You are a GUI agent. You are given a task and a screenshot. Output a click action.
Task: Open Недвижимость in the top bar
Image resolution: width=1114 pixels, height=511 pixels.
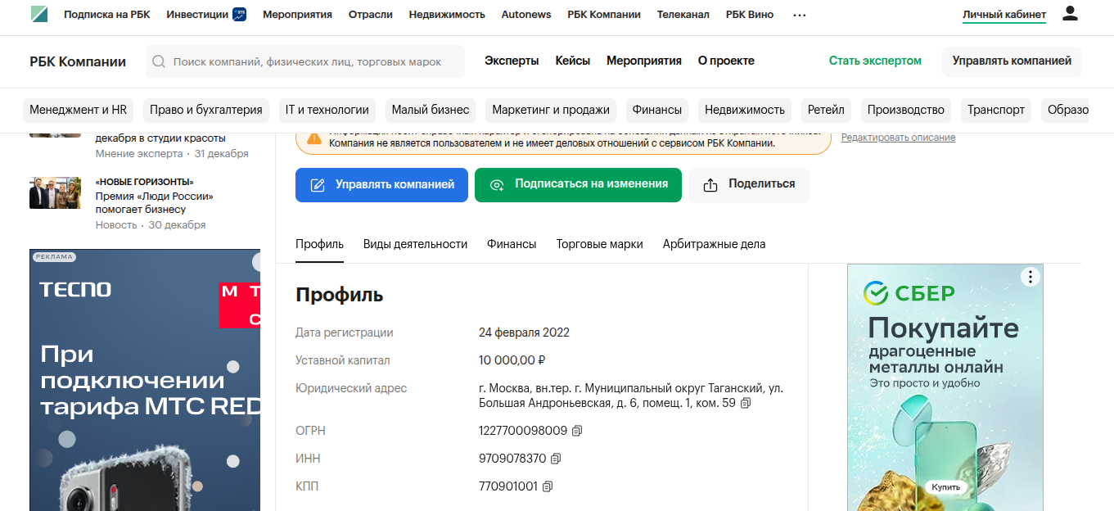pyautogui.click(x=447, y=15)
